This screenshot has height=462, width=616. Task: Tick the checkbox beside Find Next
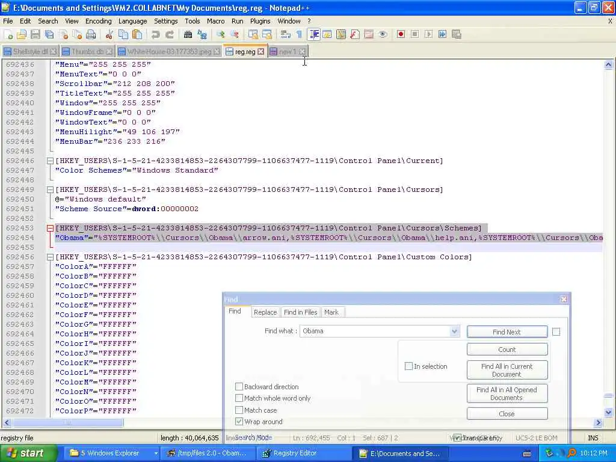tap(556, 332)
